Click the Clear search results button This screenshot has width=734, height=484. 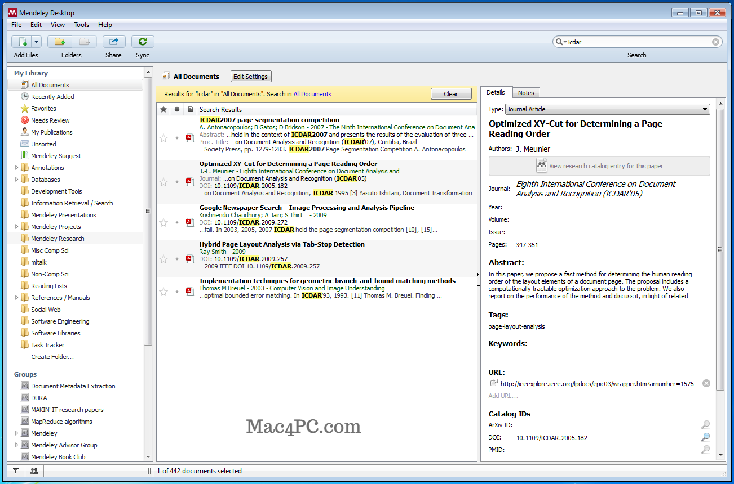[x=451, y=94]
